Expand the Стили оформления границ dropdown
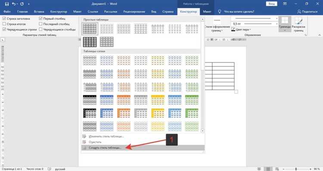This screenshot has height=171, width=323. (x=217, y=25)
